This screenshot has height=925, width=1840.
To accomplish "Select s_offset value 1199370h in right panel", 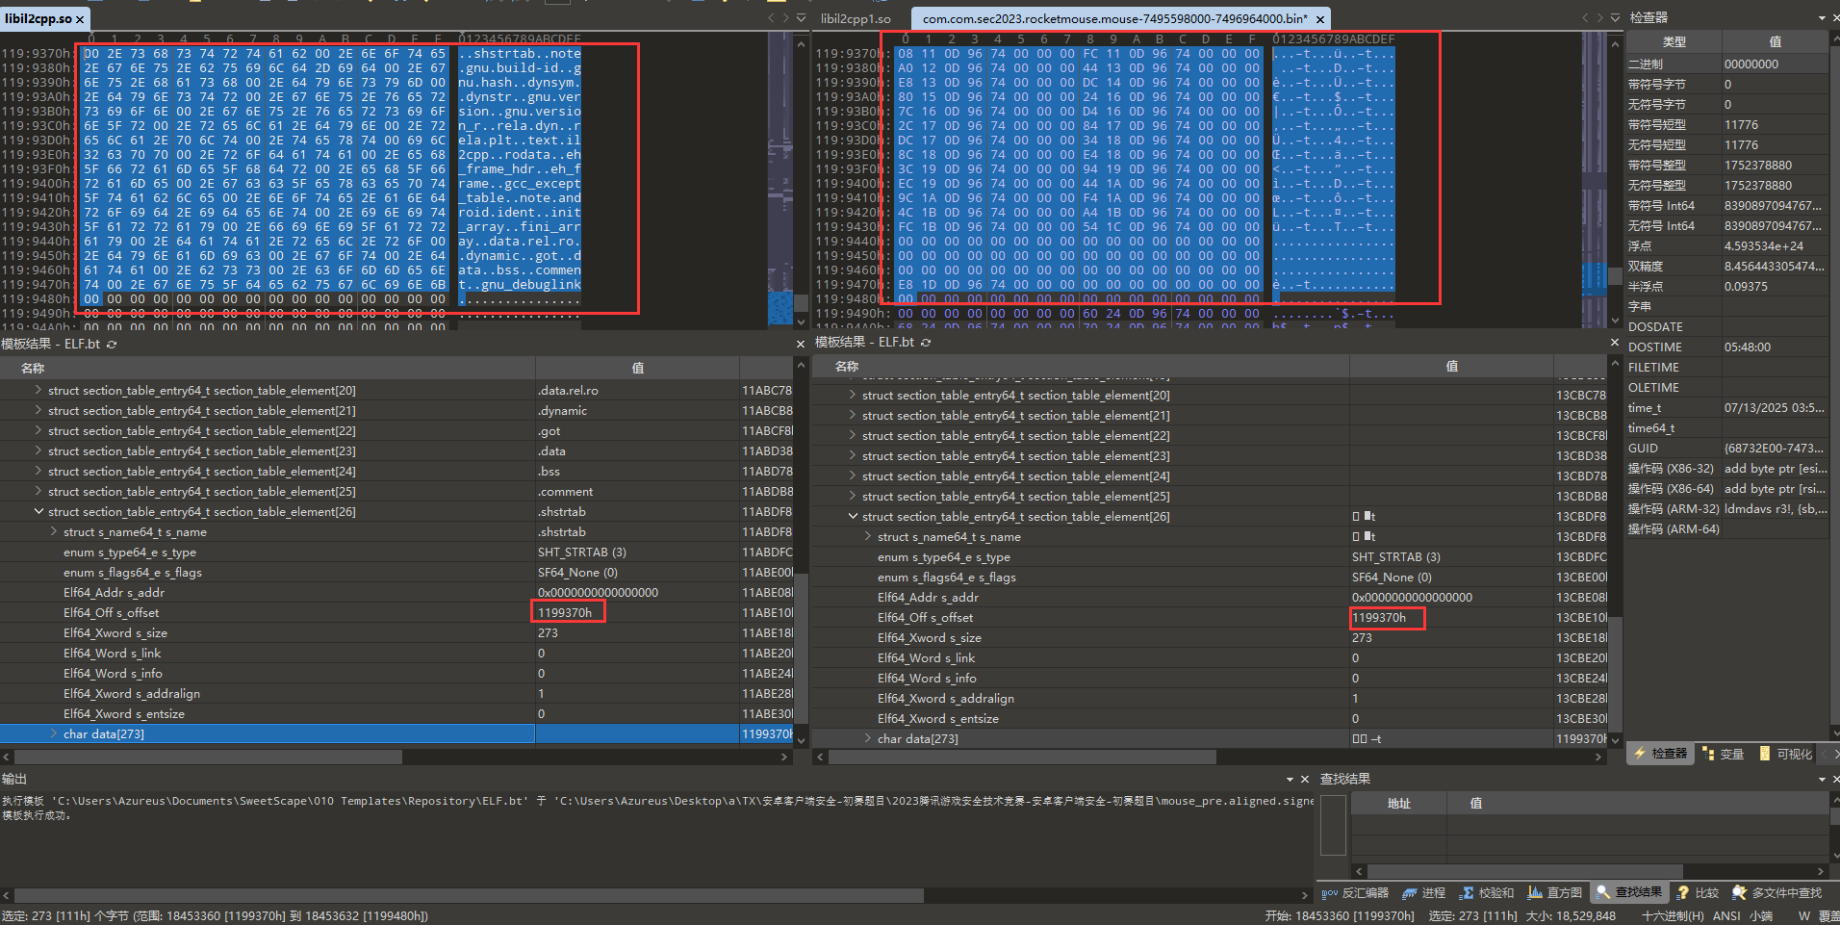I will (x=1379, y=618).
